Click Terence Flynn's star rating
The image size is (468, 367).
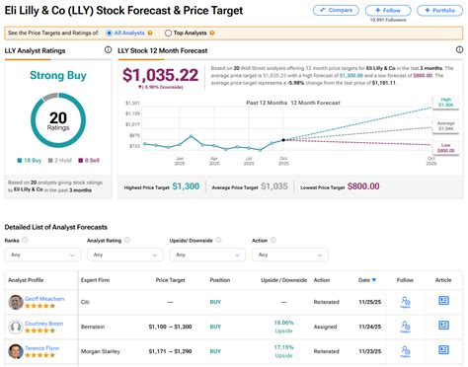point(39,355)
